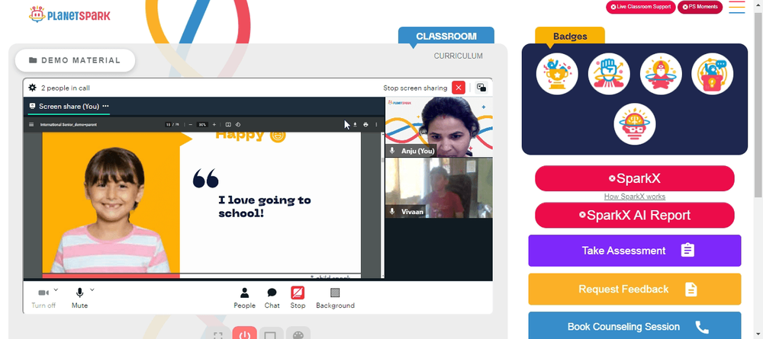This screenshot has height=339, width=763.
Task: Click Book Counseling Session button
Action: tap(635, 325)
